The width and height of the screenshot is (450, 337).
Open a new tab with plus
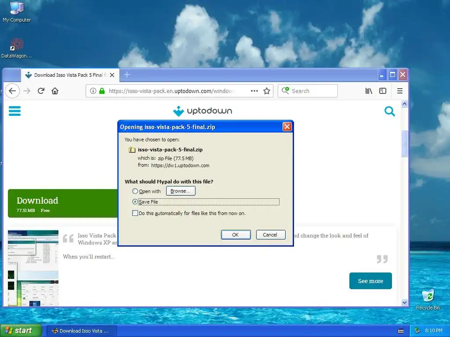pyautogui.click(x=127, y=75)
